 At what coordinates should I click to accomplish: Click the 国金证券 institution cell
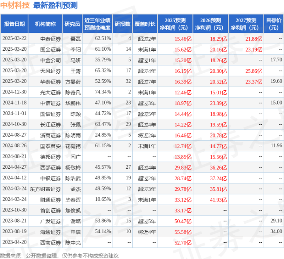50,50
